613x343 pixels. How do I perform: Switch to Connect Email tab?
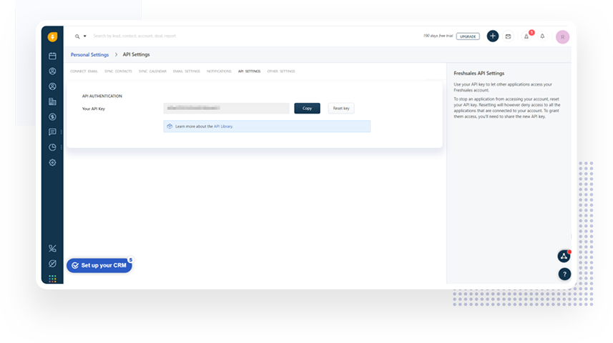[84, 71]
